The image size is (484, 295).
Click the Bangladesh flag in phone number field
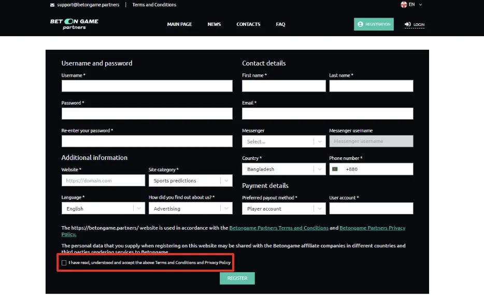tap(335, 169)
